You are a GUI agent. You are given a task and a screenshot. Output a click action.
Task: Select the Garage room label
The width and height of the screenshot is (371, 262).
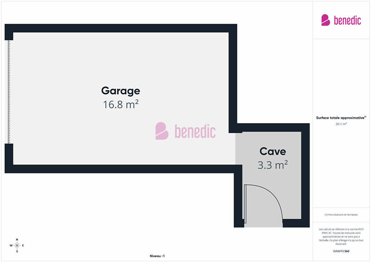(x=120, y=91)
